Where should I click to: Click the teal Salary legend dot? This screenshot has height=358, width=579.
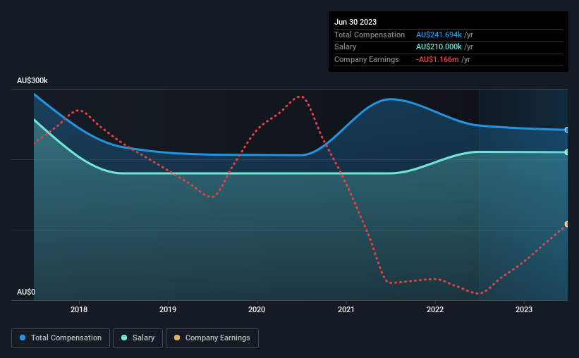pos(124,338)
